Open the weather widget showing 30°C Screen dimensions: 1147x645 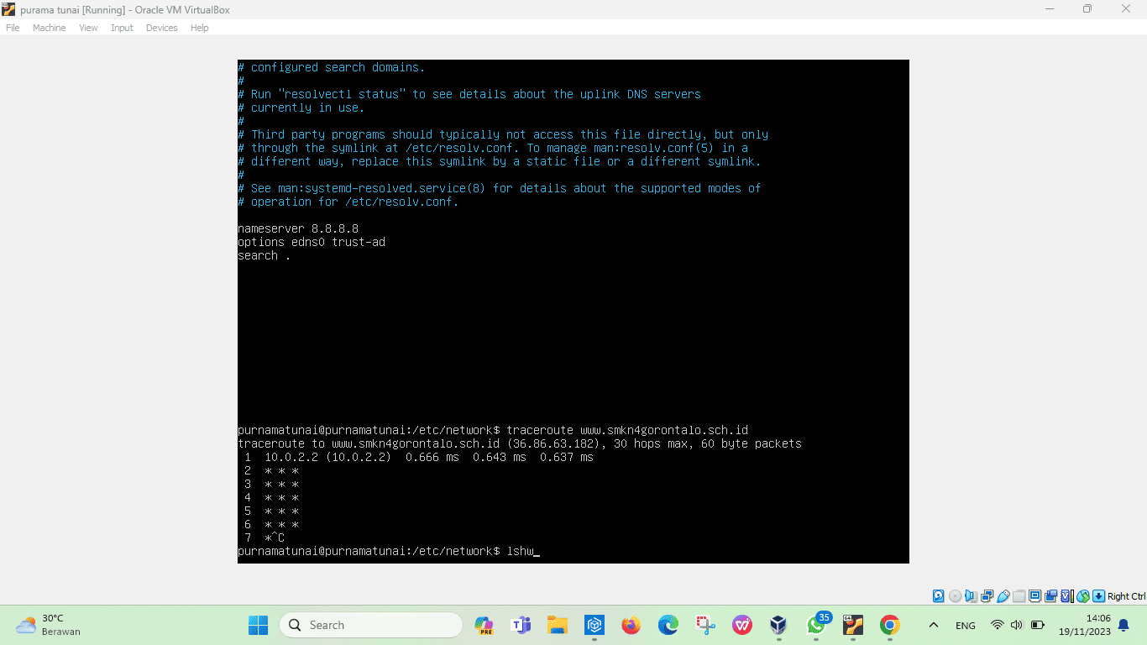pos(49,625)
